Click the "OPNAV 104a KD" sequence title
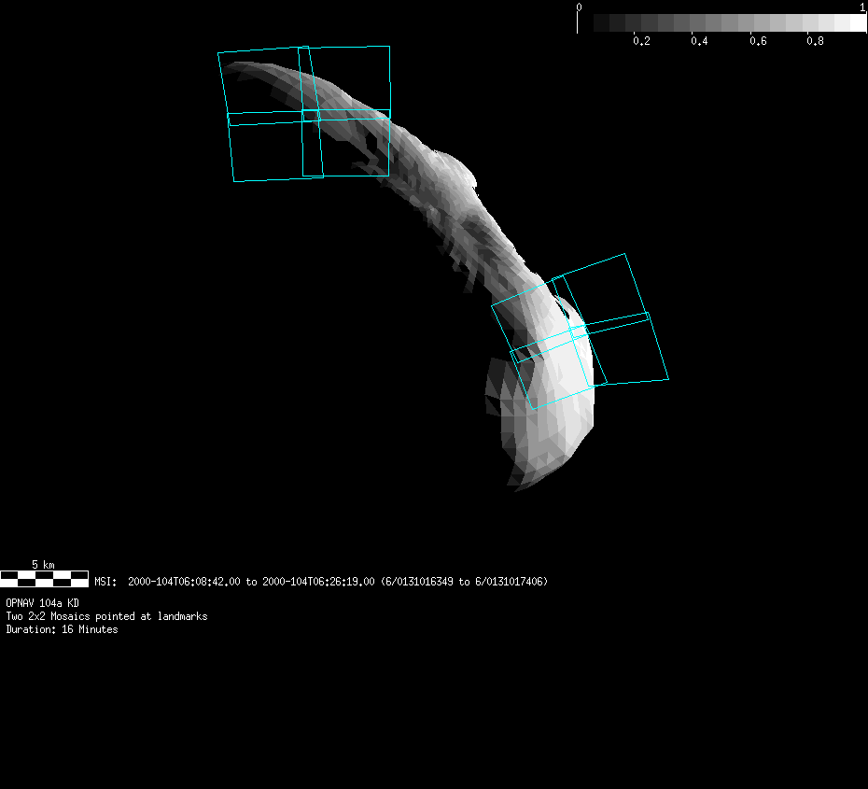Screen dimensions: 868x789 coord(42,603)
